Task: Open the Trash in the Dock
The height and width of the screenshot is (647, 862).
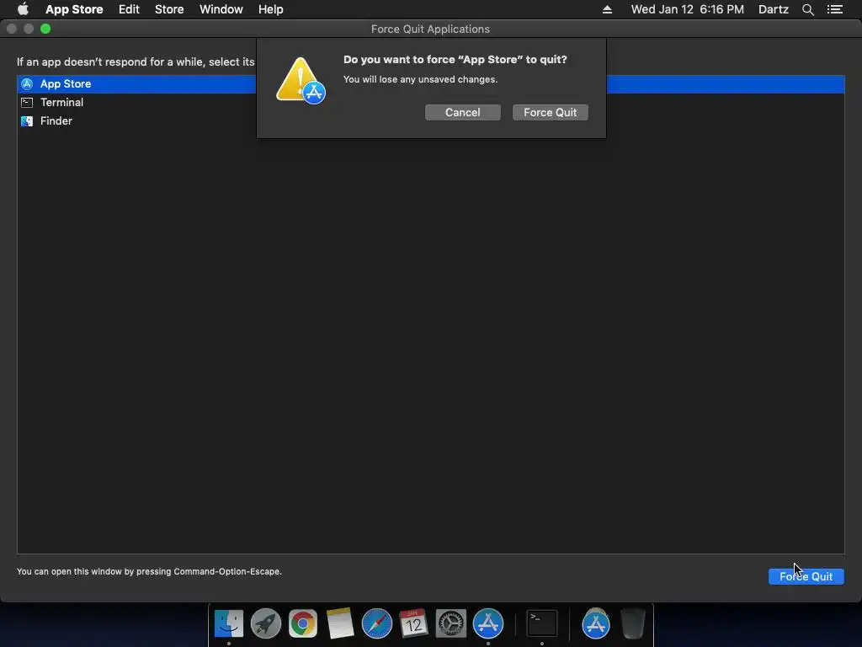Action: (633, 623)
